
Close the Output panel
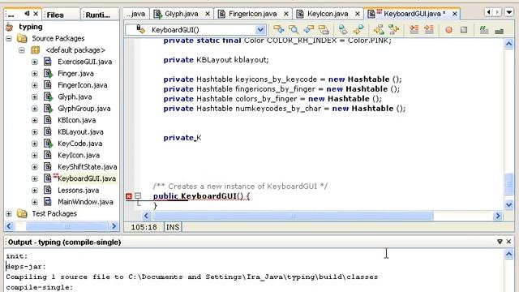point(508,242)
